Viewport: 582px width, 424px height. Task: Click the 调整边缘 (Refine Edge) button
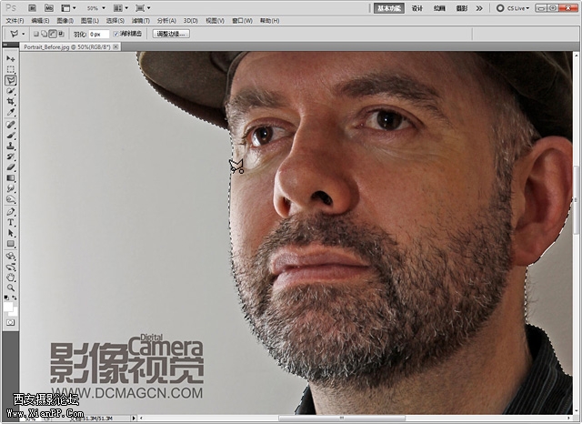tap(170, 34)
